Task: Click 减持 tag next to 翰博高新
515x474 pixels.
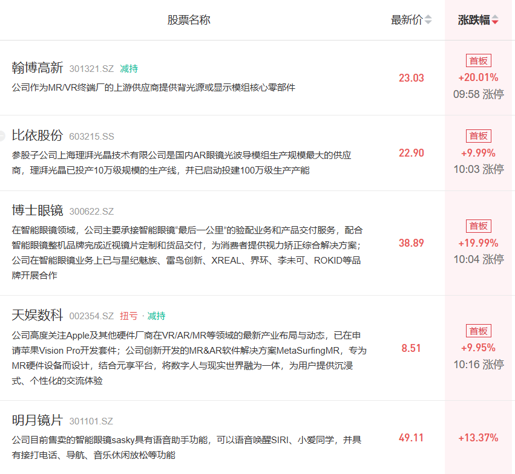Action: coord(129,68)
